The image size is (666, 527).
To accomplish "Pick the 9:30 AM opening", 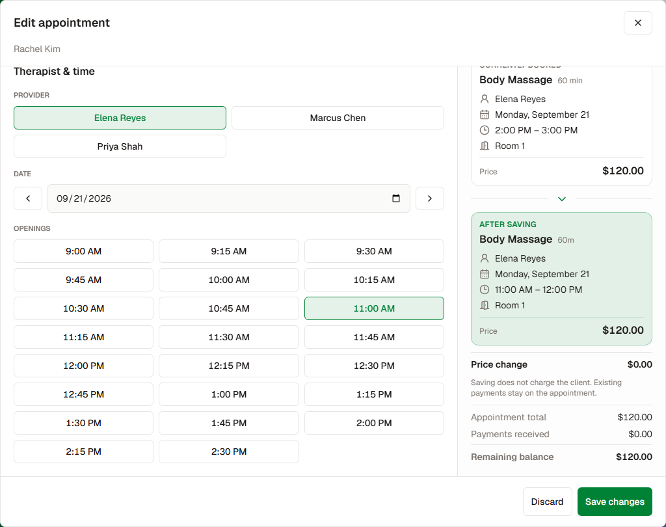I will coord(374,251).
